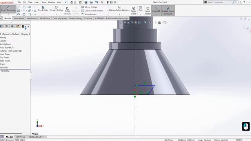Activate the Smart Dimension tool
Image resolution: width=251 pixels, height=141 pixels.
(8, 9)
